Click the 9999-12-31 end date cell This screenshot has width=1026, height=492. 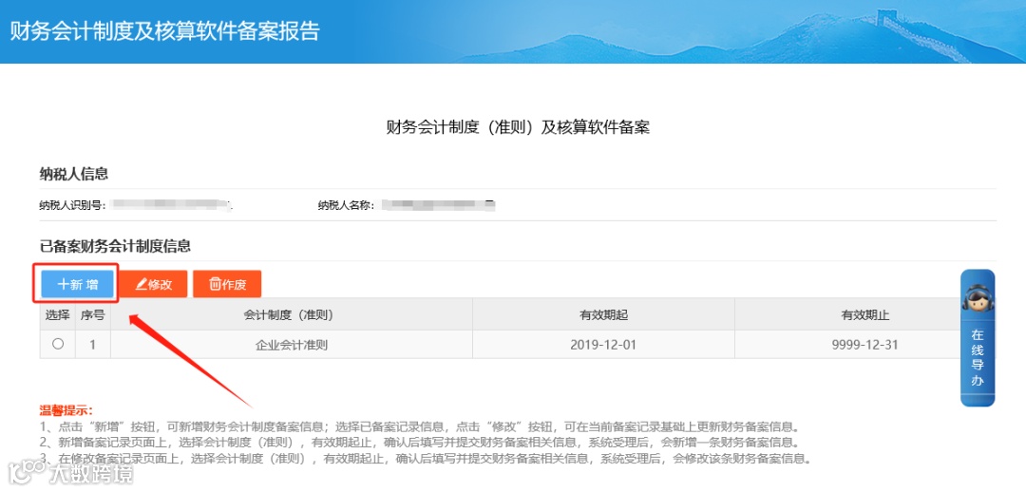865,344
